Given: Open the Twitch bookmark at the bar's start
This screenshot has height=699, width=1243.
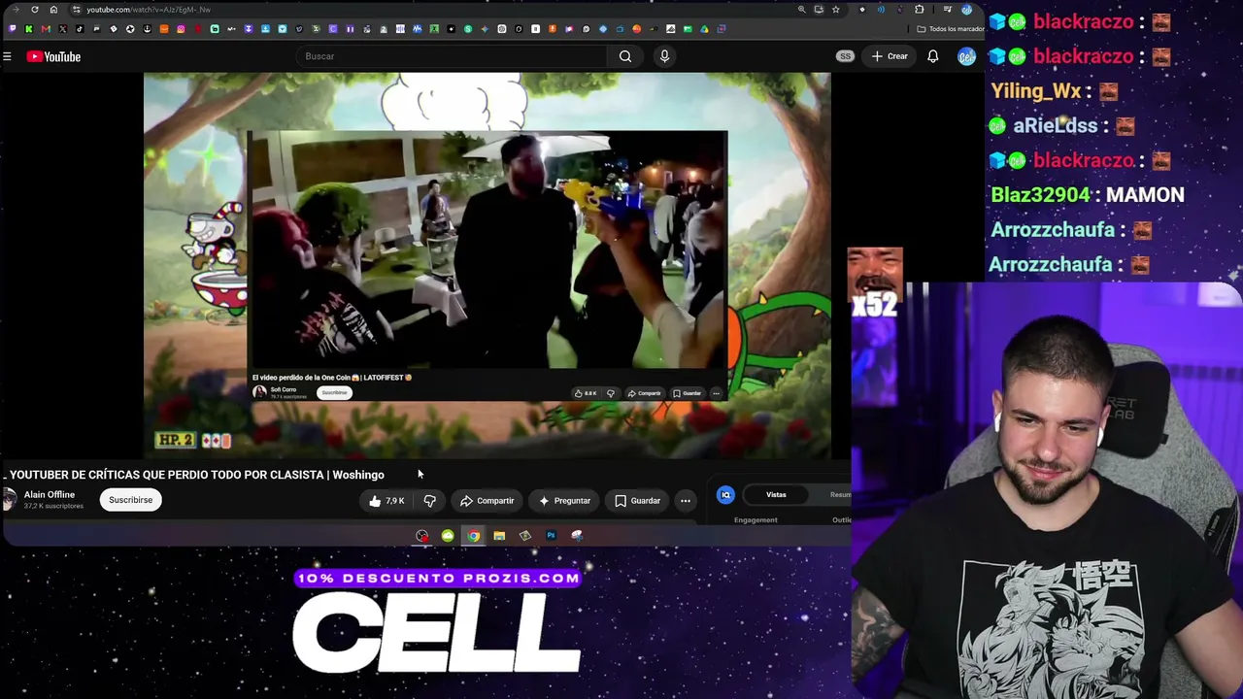Looking at the screenshot, I should [x=12, y=29].
